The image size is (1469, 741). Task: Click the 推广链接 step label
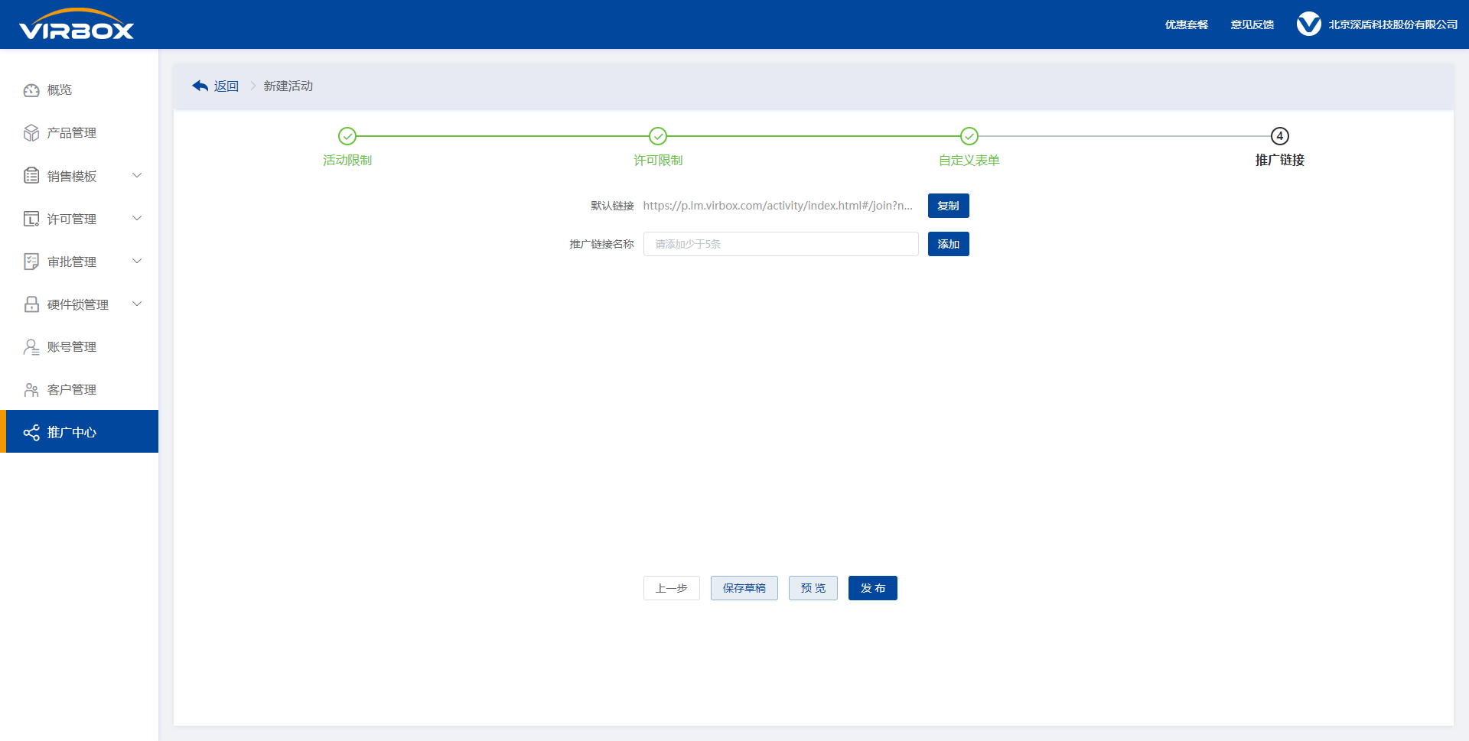click(x=1280, y=160)
